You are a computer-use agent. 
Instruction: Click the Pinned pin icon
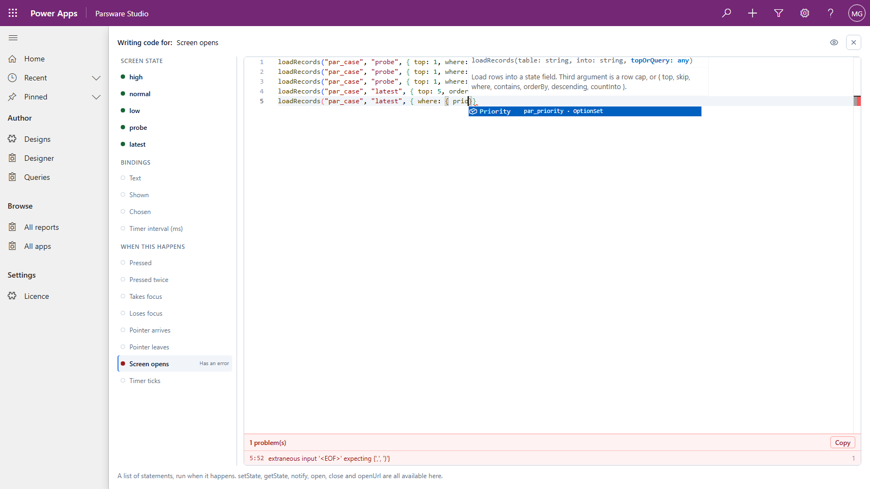coord(13,97)
